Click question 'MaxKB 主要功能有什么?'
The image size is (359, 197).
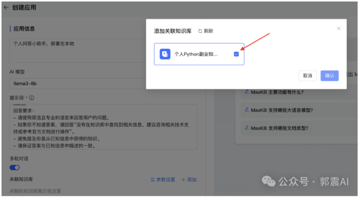coord(277,92)
